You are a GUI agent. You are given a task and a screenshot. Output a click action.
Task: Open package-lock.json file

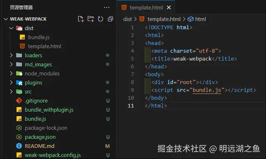pos(46,128)
